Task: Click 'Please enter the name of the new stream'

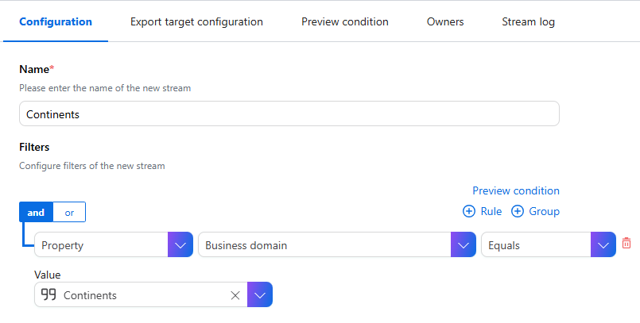Action: pyautogui.click(x=105, y=88)
